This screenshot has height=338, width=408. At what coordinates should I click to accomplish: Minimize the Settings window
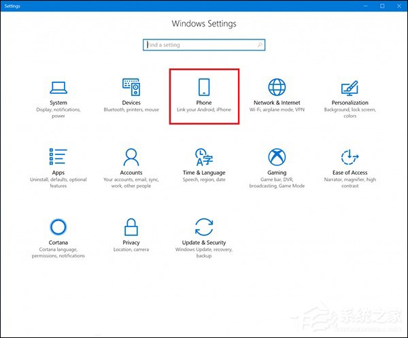point(366,5)
